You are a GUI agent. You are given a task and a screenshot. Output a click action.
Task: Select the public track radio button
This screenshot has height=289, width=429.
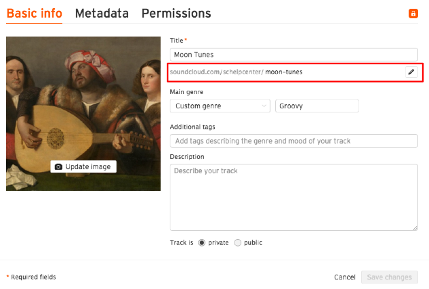(238, 242)
